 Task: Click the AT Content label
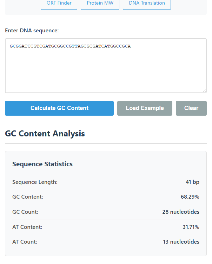(27, 227)
